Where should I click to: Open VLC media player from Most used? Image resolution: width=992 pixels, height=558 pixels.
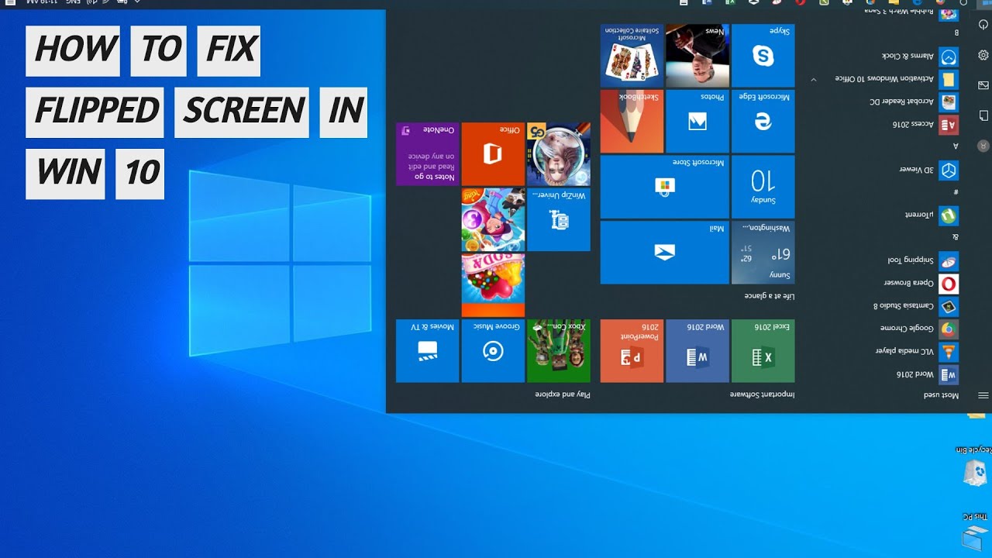(x=918, y=351)
